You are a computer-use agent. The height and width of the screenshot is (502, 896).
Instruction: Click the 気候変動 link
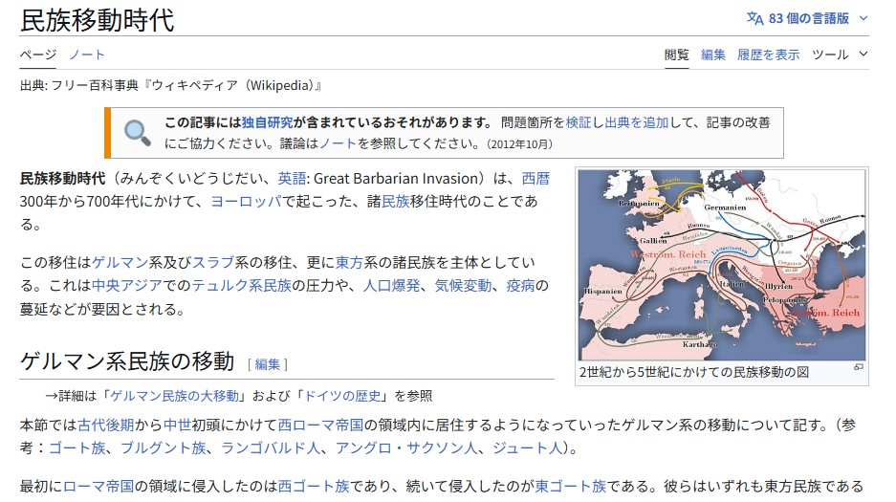463,285
